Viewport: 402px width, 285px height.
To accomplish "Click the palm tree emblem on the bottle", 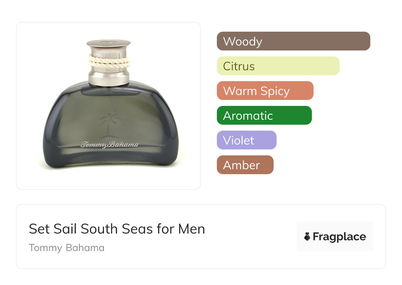I will [x=109, y=126].
